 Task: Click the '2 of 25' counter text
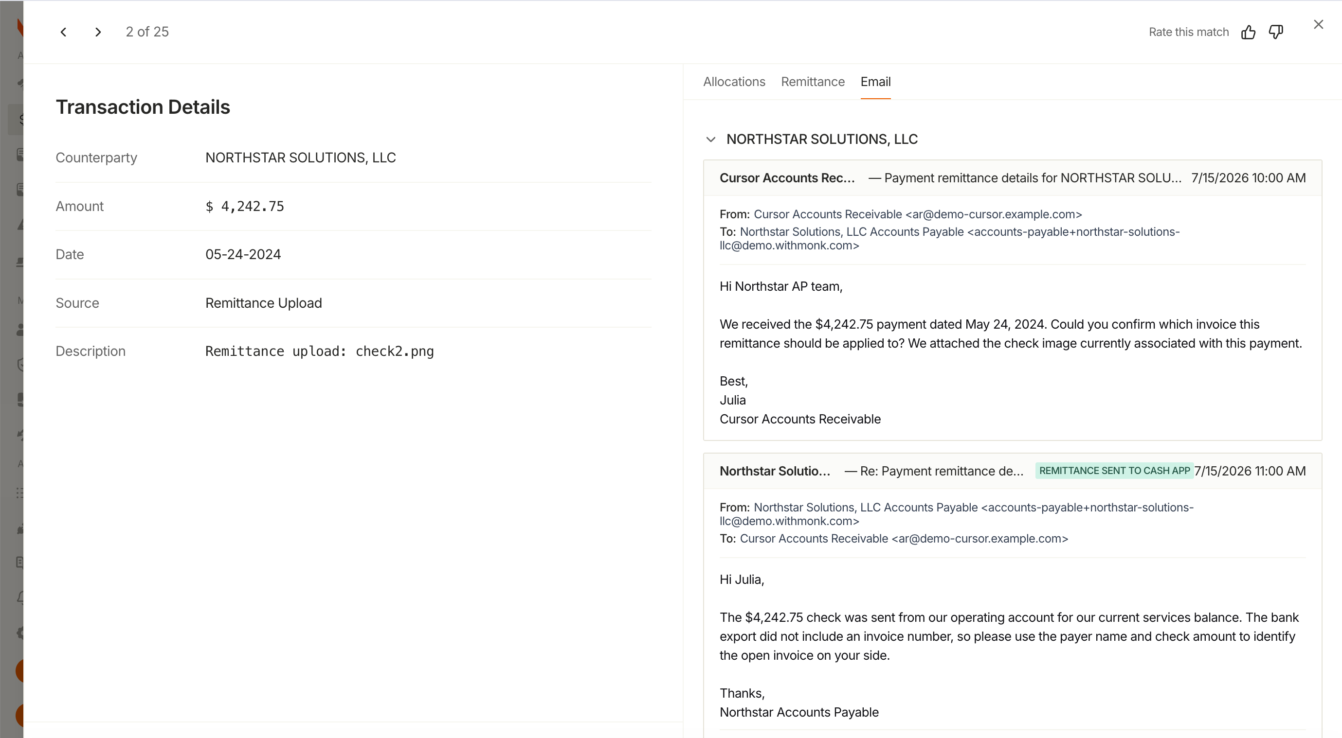[147, 32]
